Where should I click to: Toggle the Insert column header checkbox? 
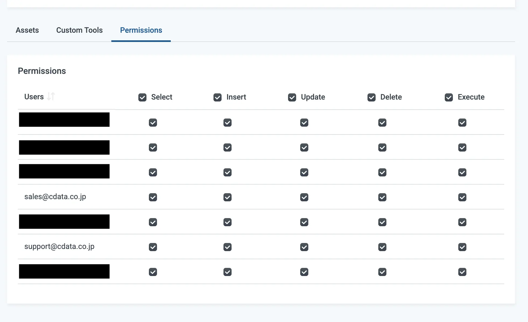click(218, 97)
